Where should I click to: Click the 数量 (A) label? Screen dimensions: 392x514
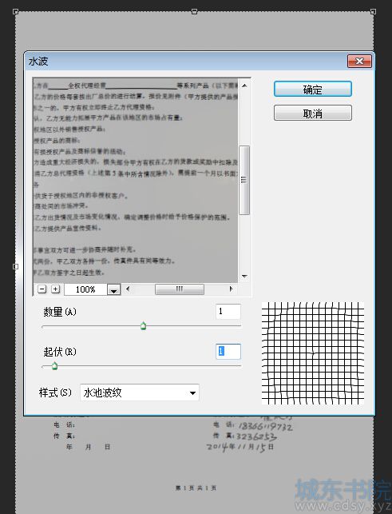60,312
